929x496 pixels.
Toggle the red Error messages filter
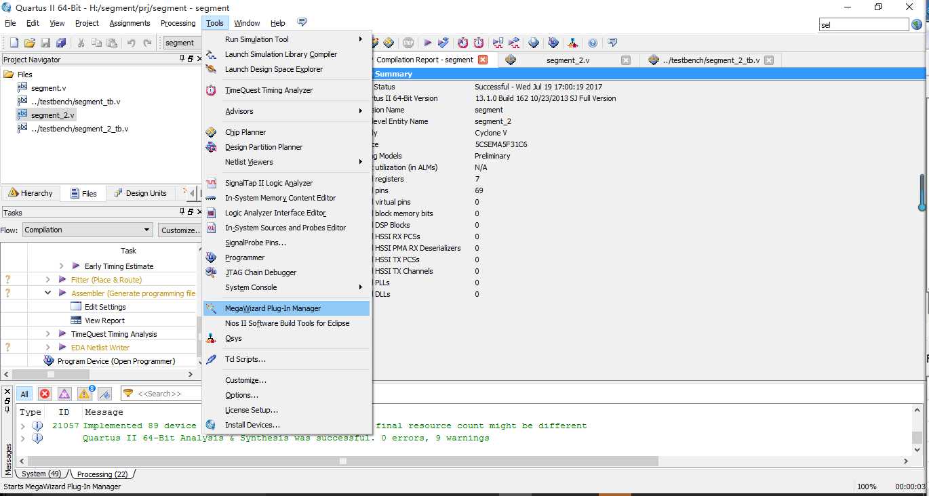pos(45,394)
